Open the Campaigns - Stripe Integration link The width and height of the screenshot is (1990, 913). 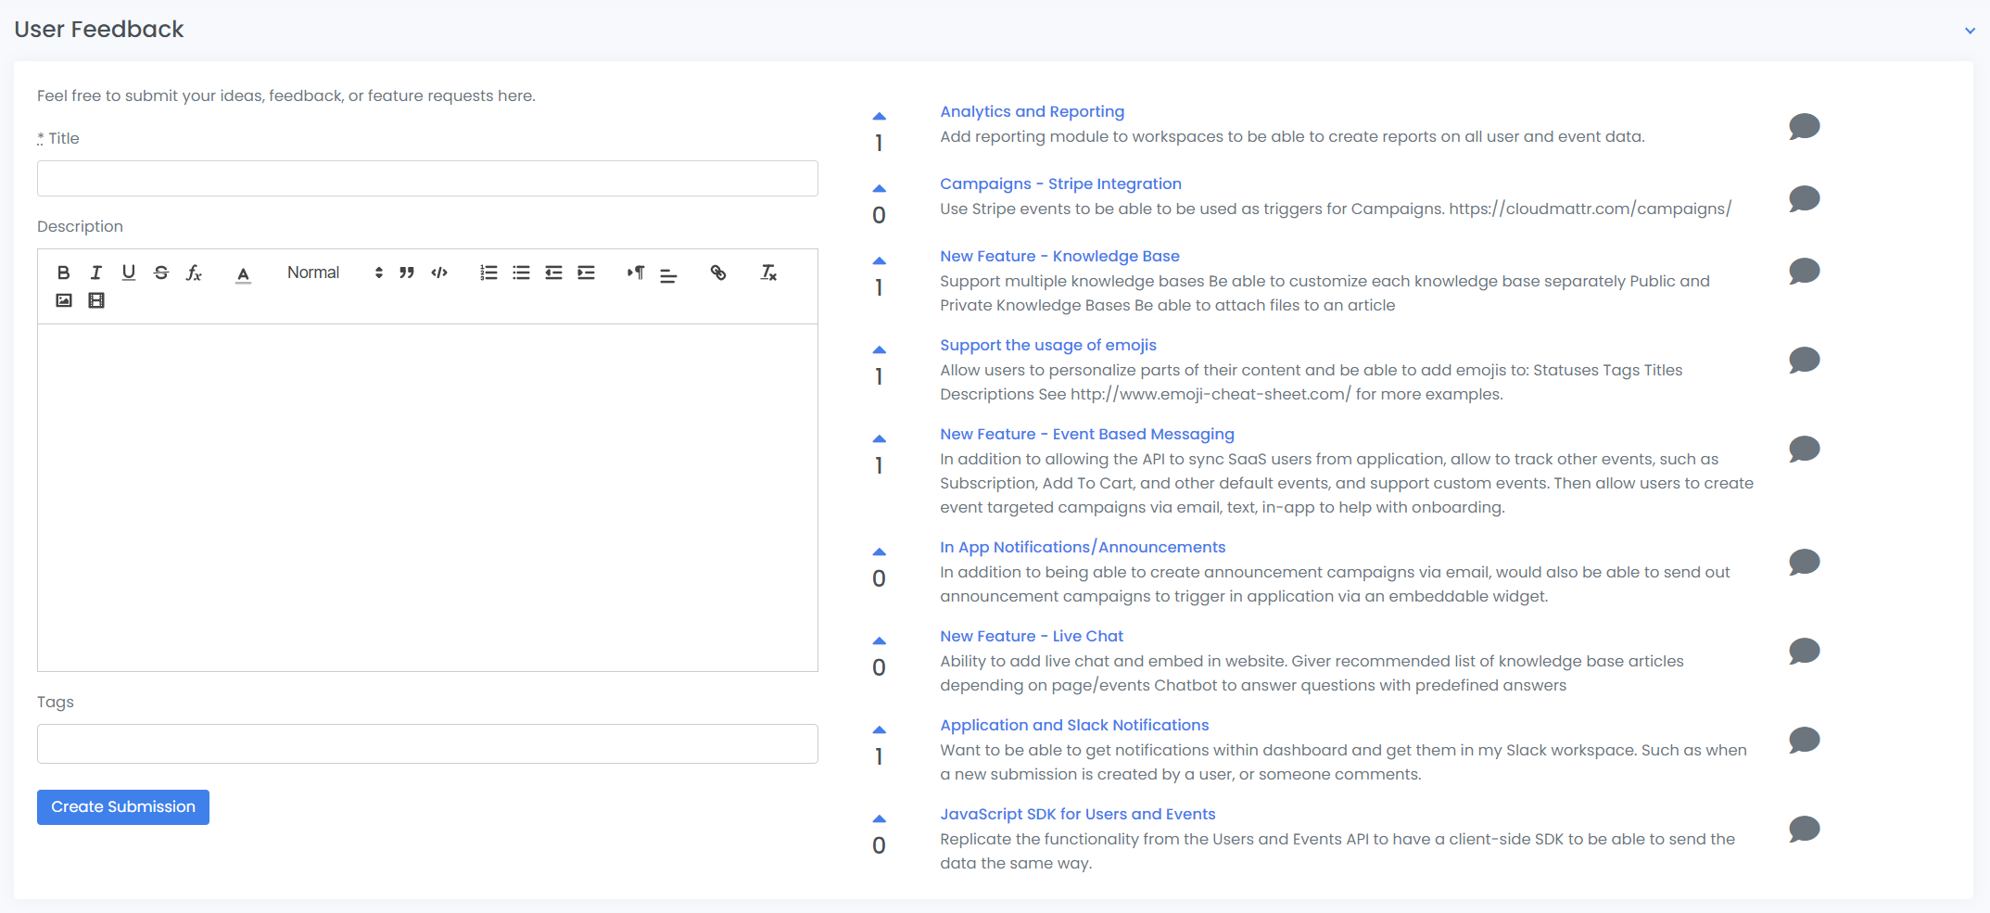coord(1060,184)
